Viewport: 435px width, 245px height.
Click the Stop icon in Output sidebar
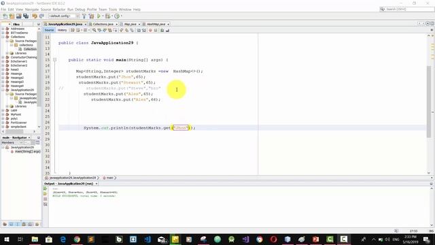click(46, 199)
